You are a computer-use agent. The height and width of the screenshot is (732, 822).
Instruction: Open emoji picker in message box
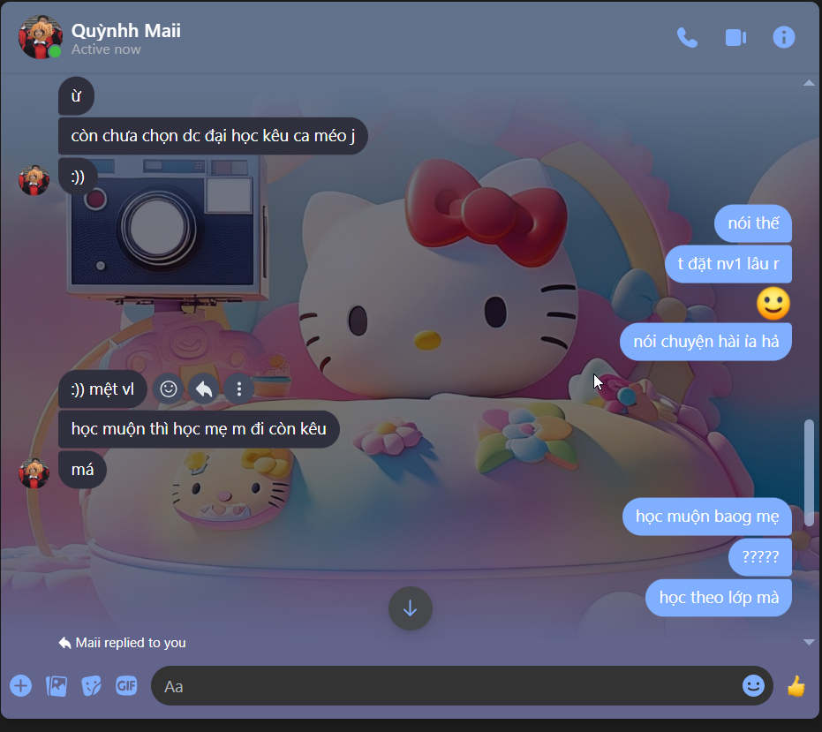(x=753, y=686)
